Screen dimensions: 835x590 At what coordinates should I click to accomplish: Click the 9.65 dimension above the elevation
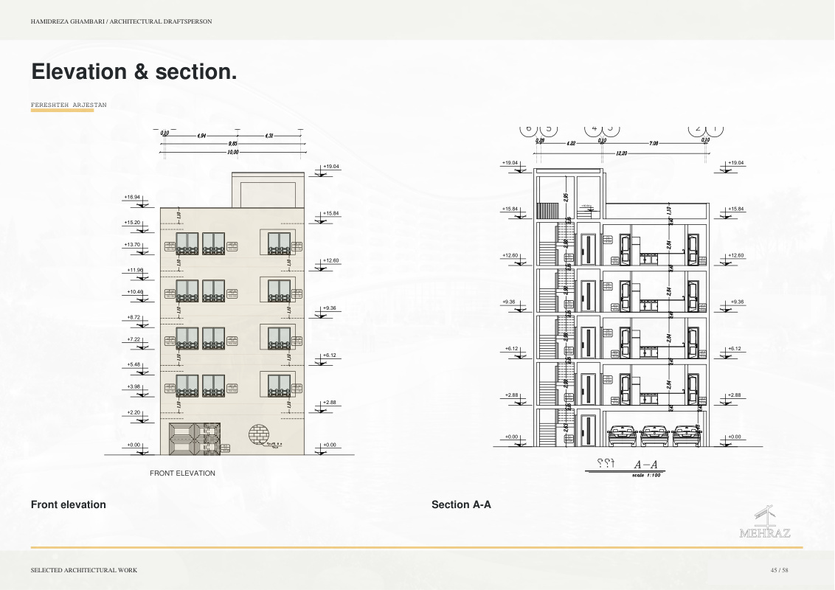coord(232,144)
